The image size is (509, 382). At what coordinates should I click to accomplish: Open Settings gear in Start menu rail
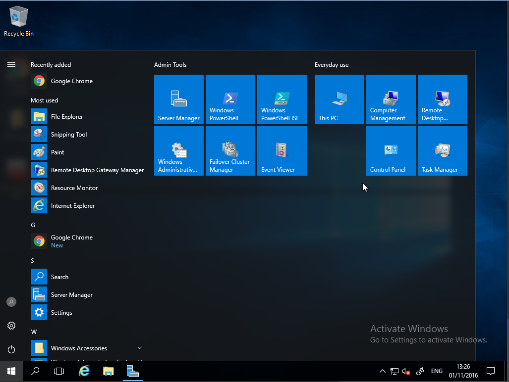pos(11,326)
